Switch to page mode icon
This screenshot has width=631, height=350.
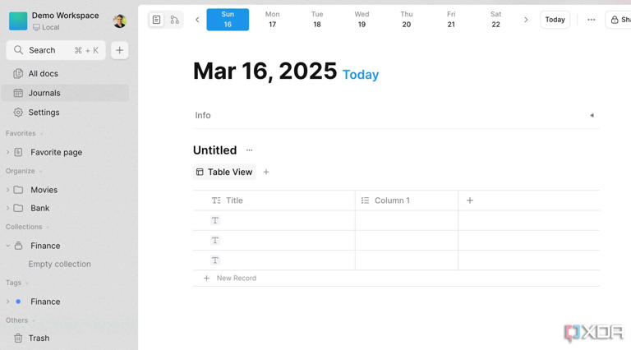156,20
